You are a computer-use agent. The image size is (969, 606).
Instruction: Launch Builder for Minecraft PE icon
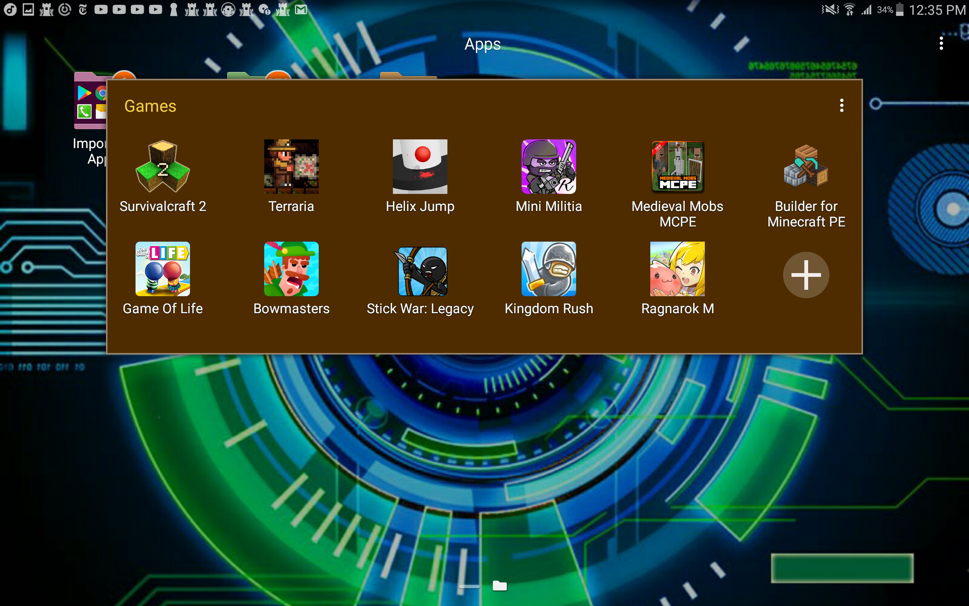(x=806, y=166)
